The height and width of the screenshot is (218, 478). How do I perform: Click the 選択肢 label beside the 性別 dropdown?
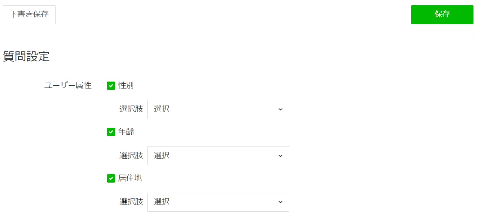131,109
